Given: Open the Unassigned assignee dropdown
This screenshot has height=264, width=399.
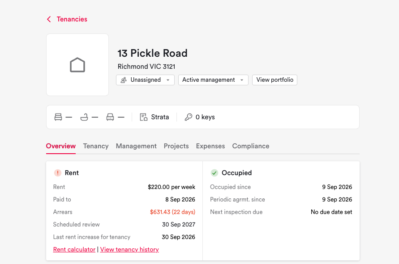Looking at the screenshot, I should [x=145, y=80].
